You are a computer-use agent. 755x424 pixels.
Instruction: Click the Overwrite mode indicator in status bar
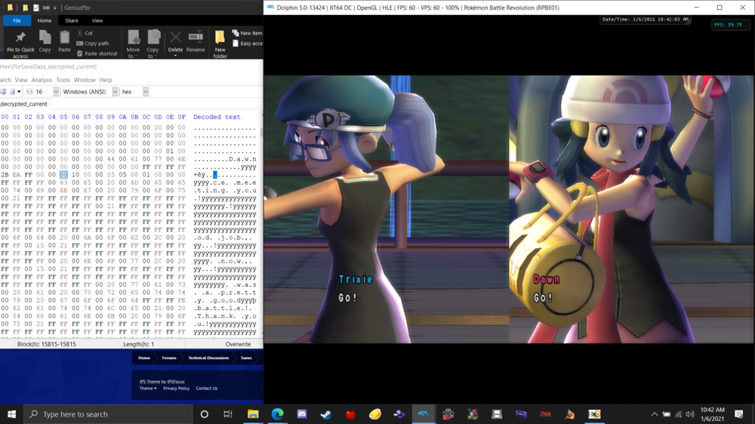(238, 344)
